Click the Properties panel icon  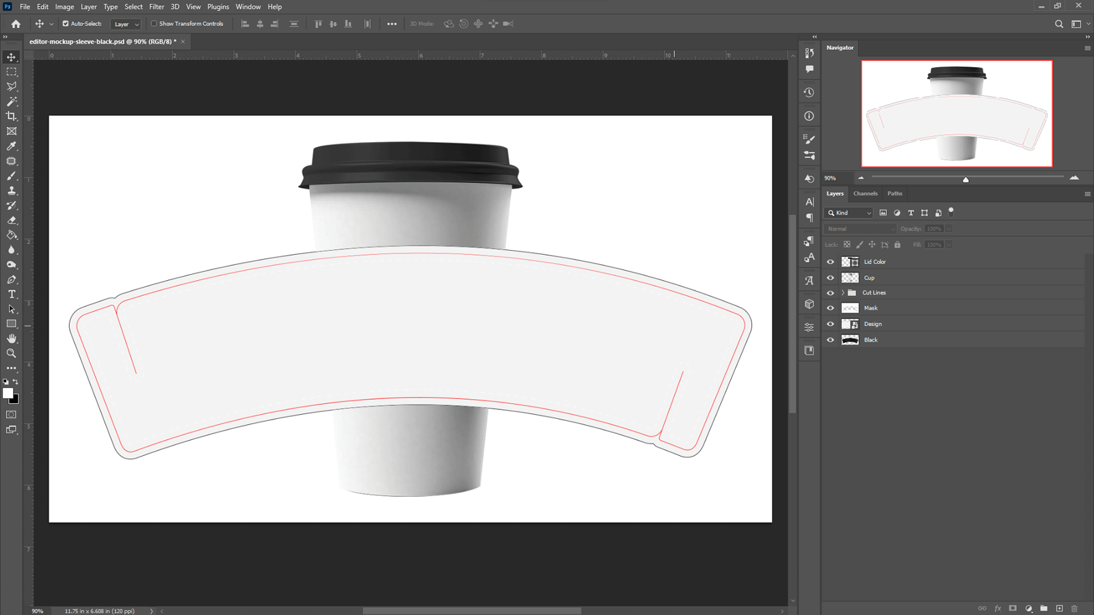[809, 327]
